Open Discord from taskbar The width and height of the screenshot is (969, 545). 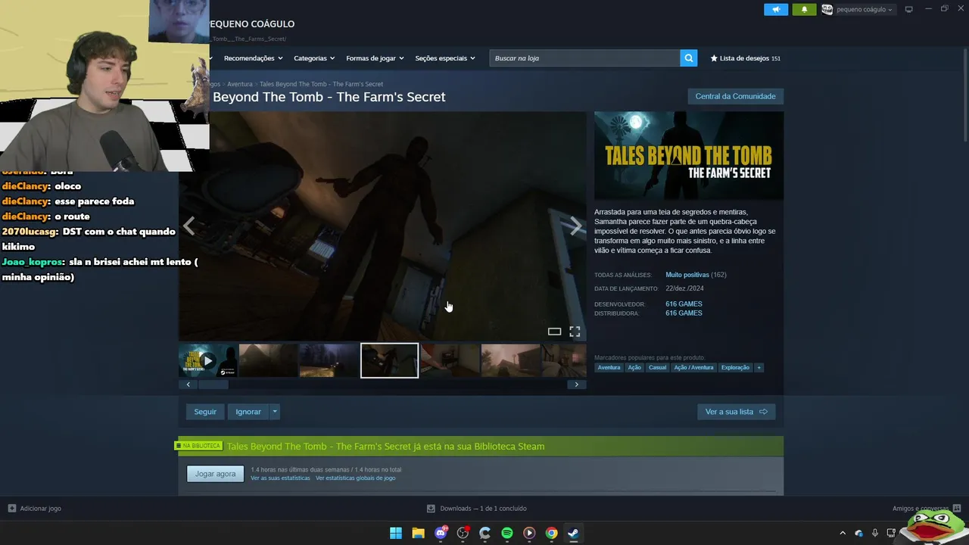click(x=441, y=533)
